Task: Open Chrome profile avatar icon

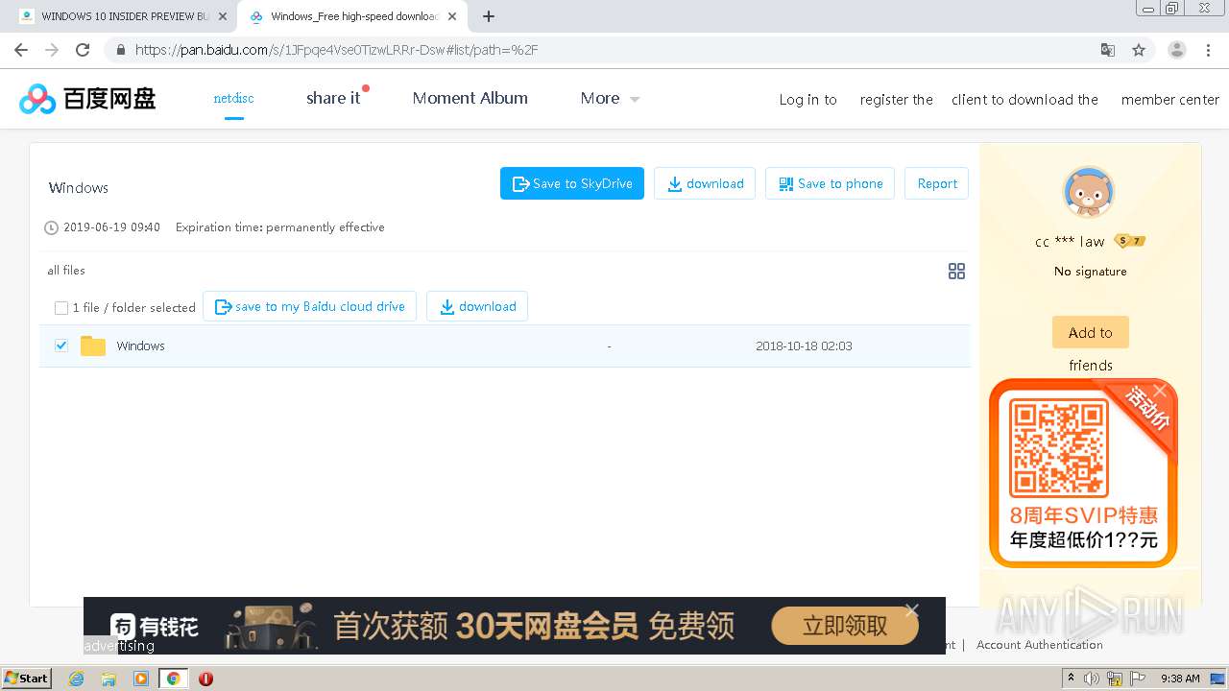Action: tap(1176, 50)
